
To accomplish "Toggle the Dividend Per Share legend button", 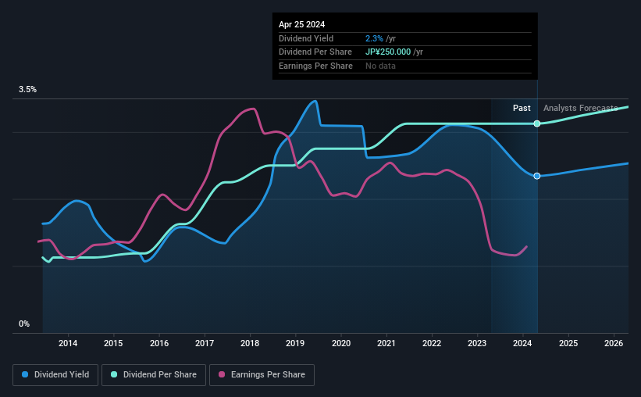I will click(154, 375).
